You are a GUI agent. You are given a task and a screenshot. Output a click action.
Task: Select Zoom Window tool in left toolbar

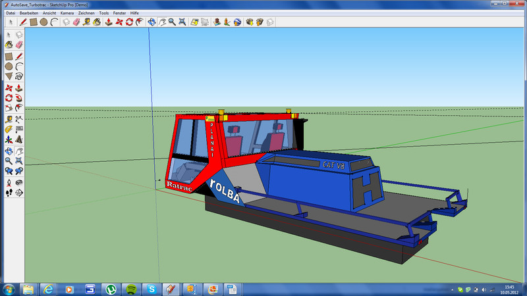coord(19,161)
